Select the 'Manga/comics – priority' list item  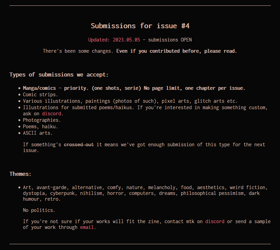(x=134, y=88)
